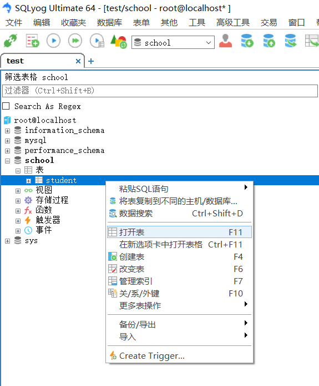Image resolution: width=319 pixels, height=386 pixels.
Task: Select 数据搜索 context menu entry
Action: tap(180, 213)
